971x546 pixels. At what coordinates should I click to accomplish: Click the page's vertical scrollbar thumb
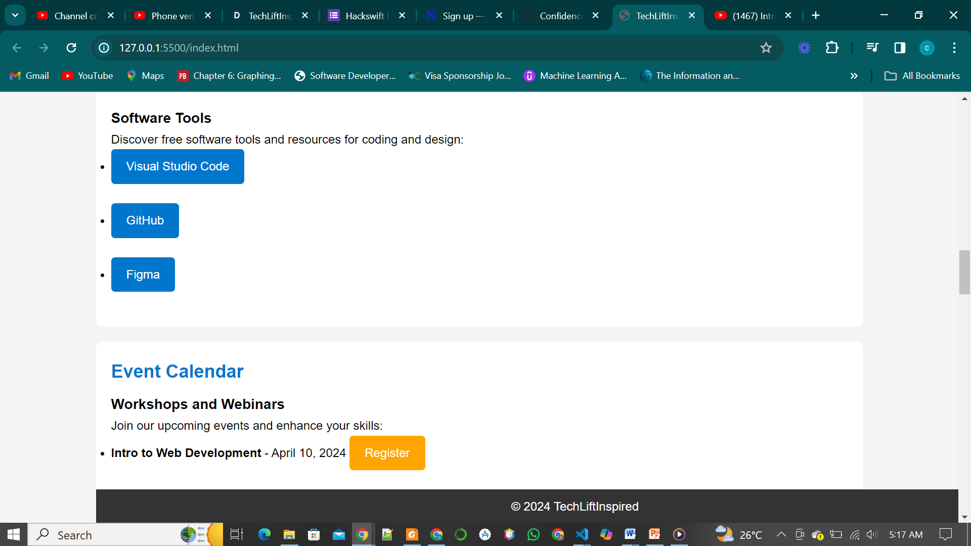[x=964, y=272]
